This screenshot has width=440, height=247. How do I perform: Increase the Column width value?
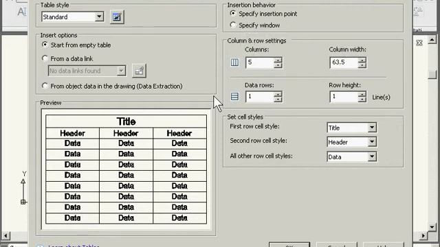(362, 60)
